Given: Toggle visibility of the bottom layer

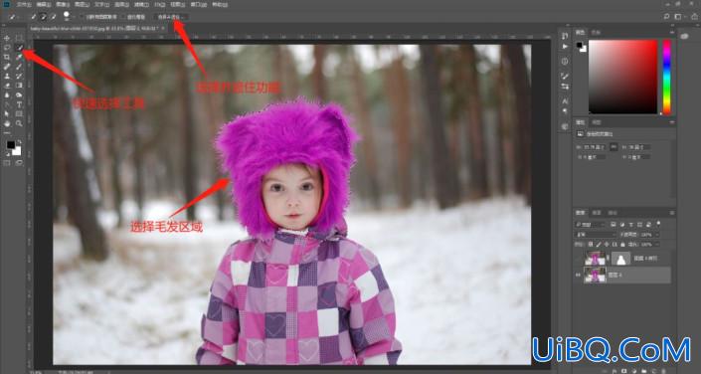Looking at the screenshot, I should click(x=579, y=275).
